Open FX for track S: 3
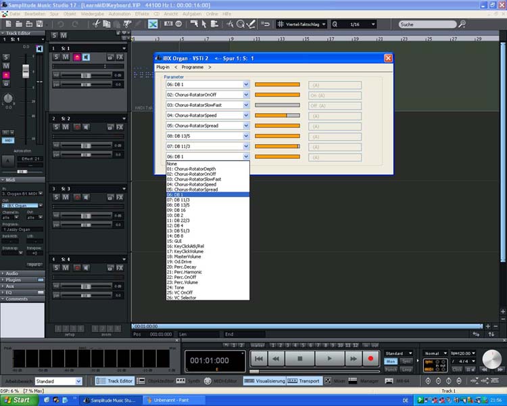Image resolution: width=507 pixels, height=406 pixels. pyautogui.click(x=120, y=197)
